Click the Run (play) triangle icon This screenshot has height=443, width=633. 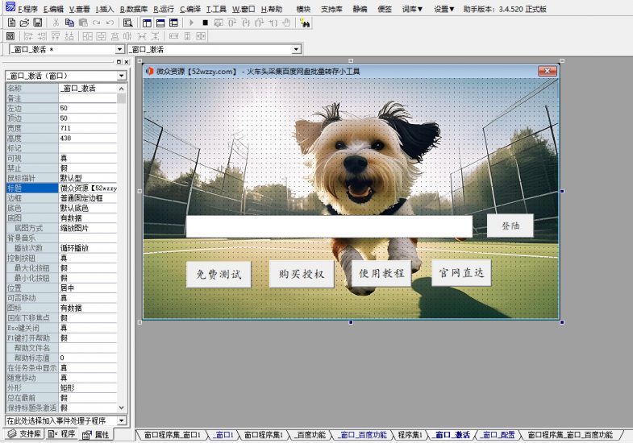click(192, 23)
